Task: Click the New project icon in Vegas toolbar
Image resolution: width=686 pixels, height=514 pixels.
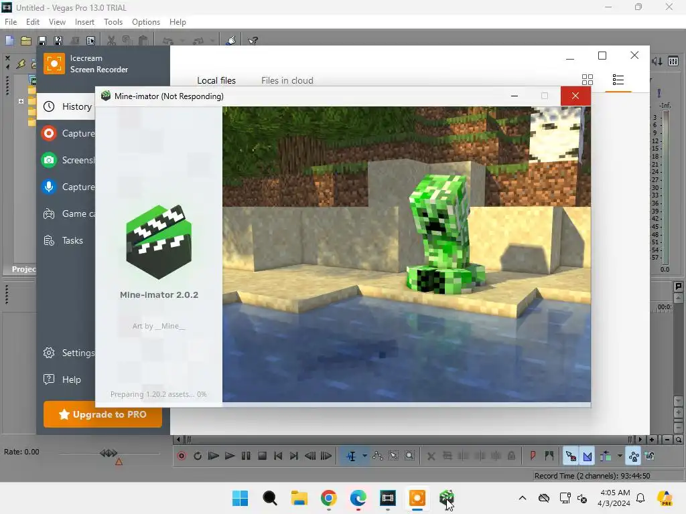Action: coord(9,41)
